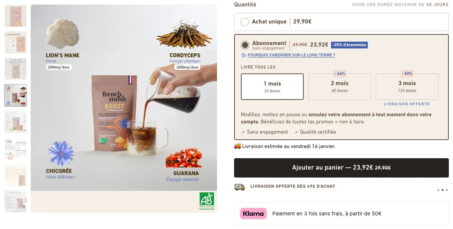
Task: Select the Abonnement radio option
Action: (245, 45)
